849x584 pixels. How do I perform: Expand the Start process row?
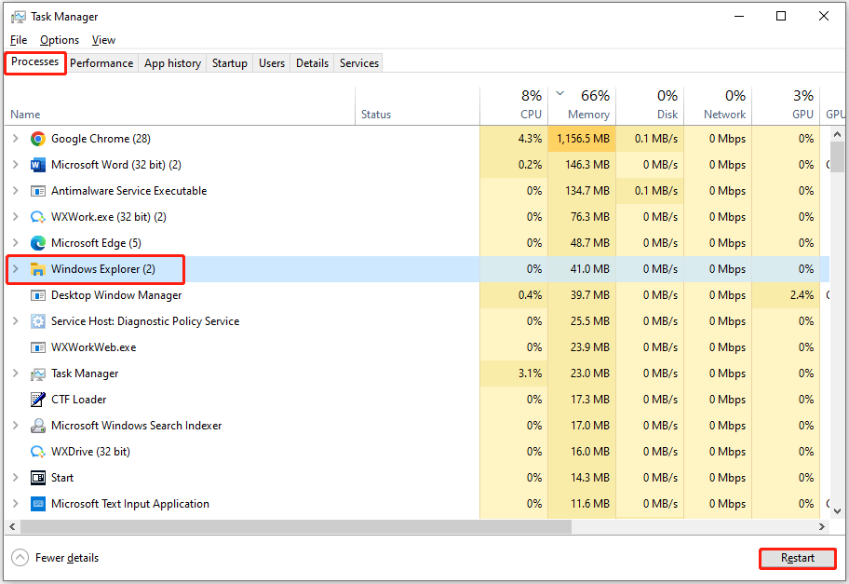[x=16, y=477]
